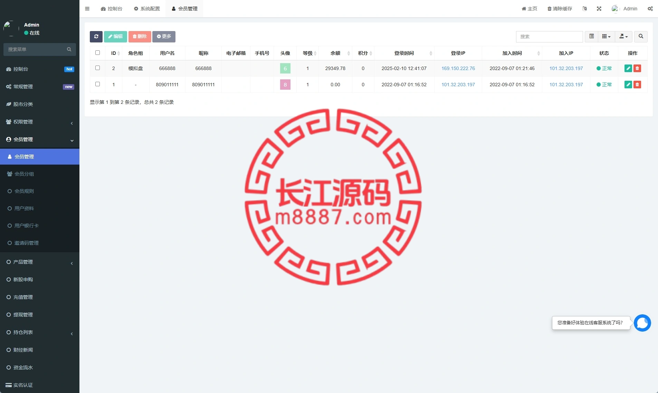Open 资金流水 in the sidebar
The width and height of the screenshot is (658, 393).
pyautogui.click(x=40, y=367)
